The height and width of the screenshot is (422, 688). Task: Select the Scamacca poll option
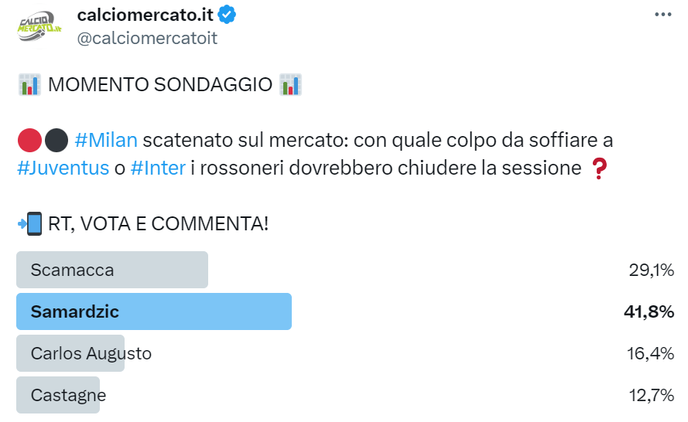pyautogui.click(x=111, y=270)
